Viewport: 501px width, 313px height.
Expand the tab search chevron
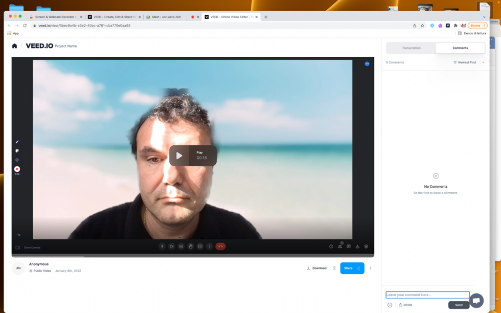(484, 17)
